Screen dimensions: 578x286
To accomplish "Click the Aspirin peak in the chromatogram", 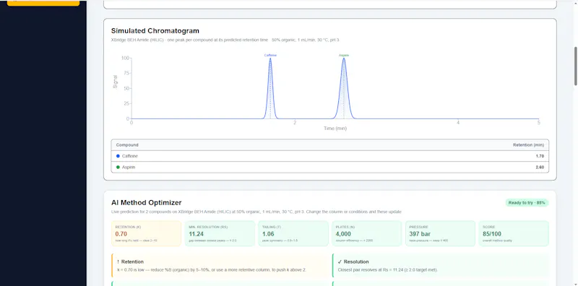I will [344, 88].
